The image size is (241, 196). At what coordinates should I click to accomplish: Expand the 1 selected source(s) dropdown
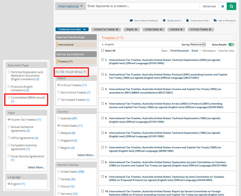[x=72, y=29]
